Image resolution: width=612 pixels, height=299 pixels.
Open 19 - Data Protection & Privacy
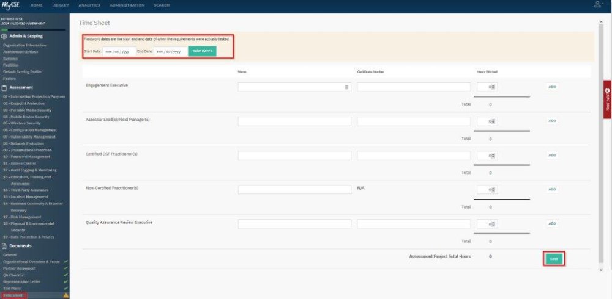click(x=29, y=237)
